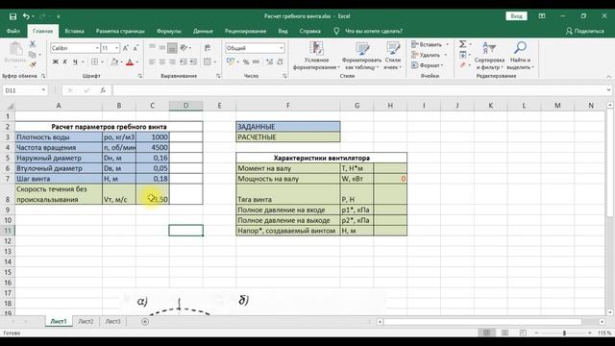Viewport: 615px width, 346px height.
Task: Toggle Underline formatting (Ч)
Action: (75, 62)
